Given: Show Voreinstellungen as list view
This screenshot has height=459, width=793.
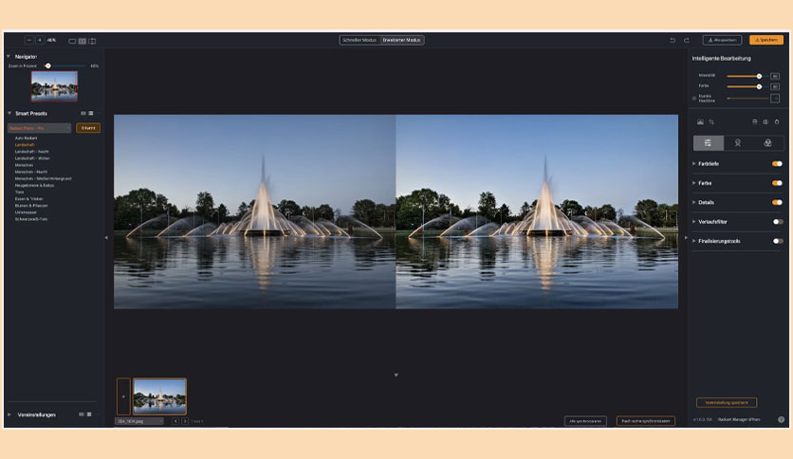Looking at the screenshot, I should click(x=89, y=414).
